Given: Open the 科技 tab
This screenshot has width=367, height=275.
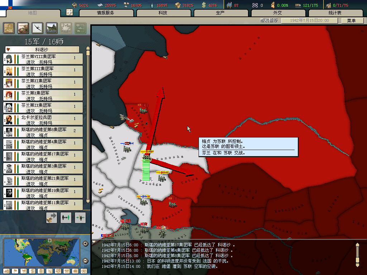Looking at the screenshot, I should click(x=163, y=13).
